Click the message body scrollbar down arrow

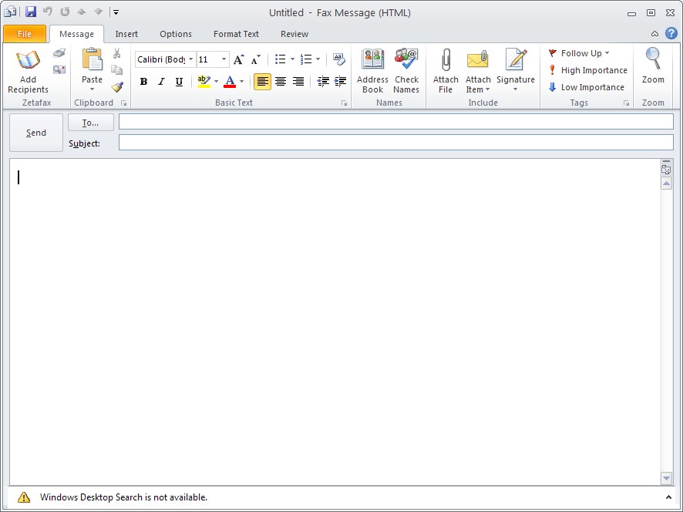click(666, 478)
